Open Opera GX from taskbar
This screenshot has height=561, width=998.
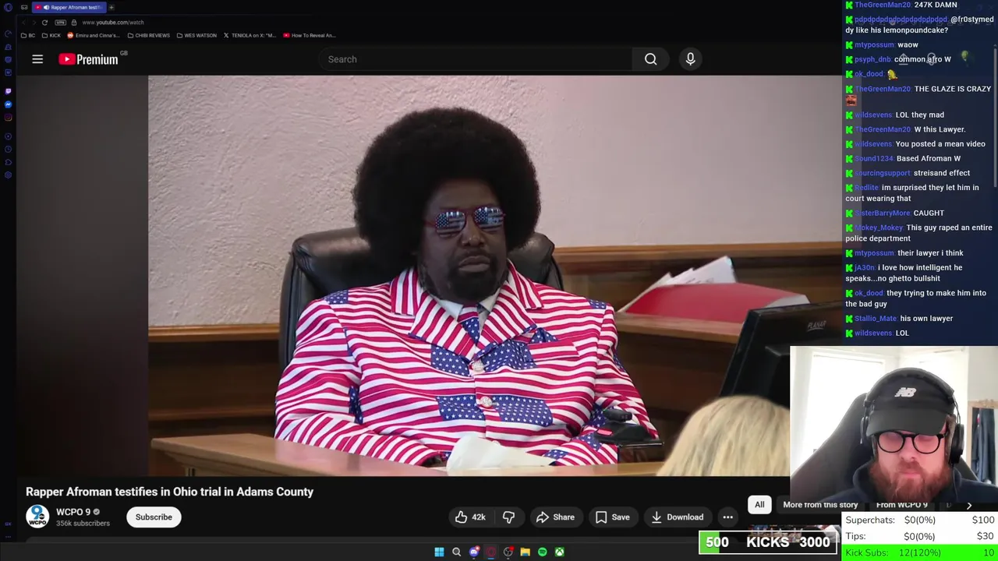[x=490, y=552]
